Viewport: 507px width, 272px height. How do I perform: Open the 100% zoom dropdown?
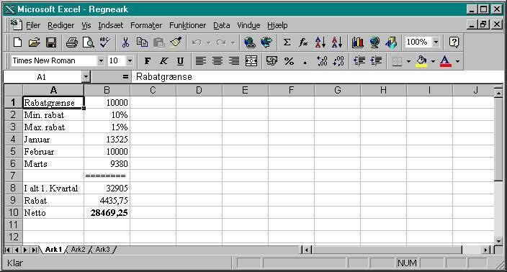point(436,42)
